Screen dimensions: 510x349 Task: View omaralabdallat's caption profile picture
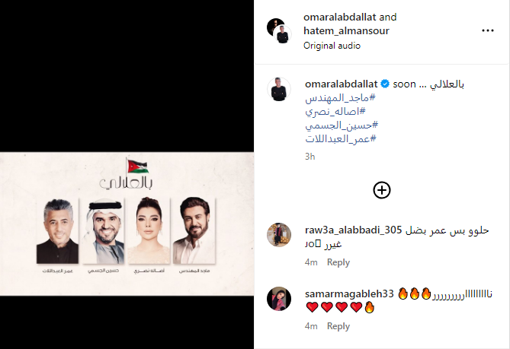(279, 89)
